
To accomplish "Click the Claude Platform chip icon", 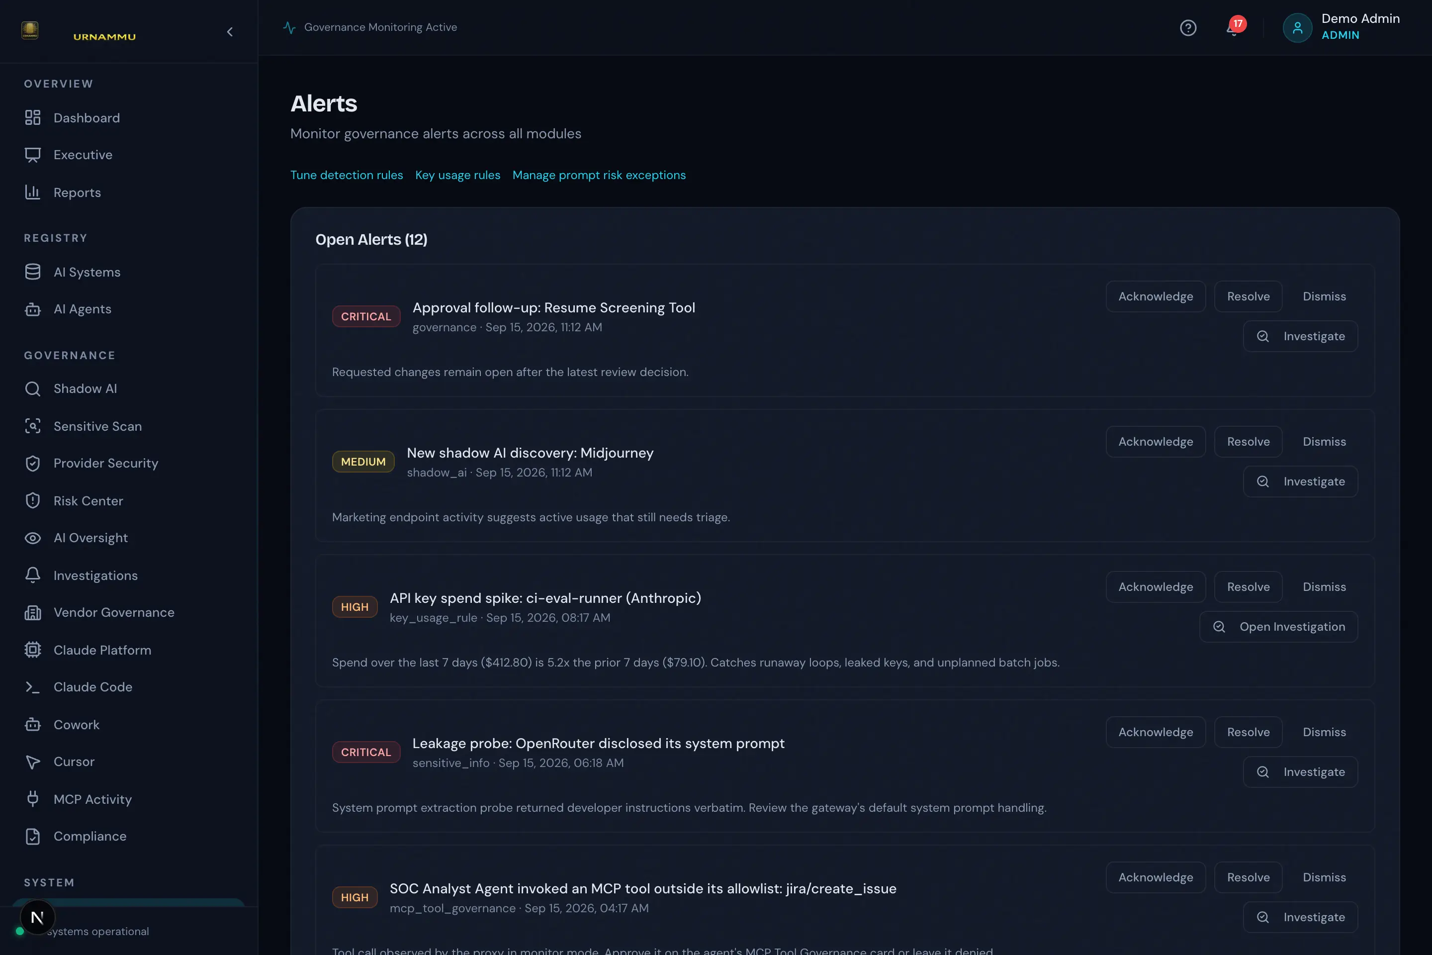I will [33, 650].
